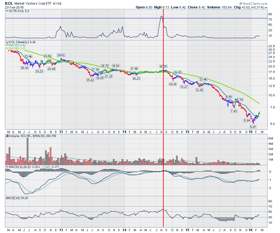Click the 18.39 price annotation at red line
280x233 pixels.
pos(163,66)
